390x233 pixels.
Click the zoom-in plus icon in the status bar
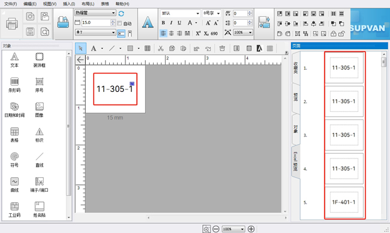[x=251, y=229]
